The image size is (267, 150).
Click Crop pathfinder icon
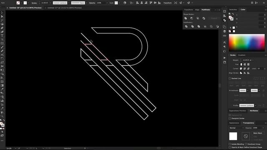[205, 26]
